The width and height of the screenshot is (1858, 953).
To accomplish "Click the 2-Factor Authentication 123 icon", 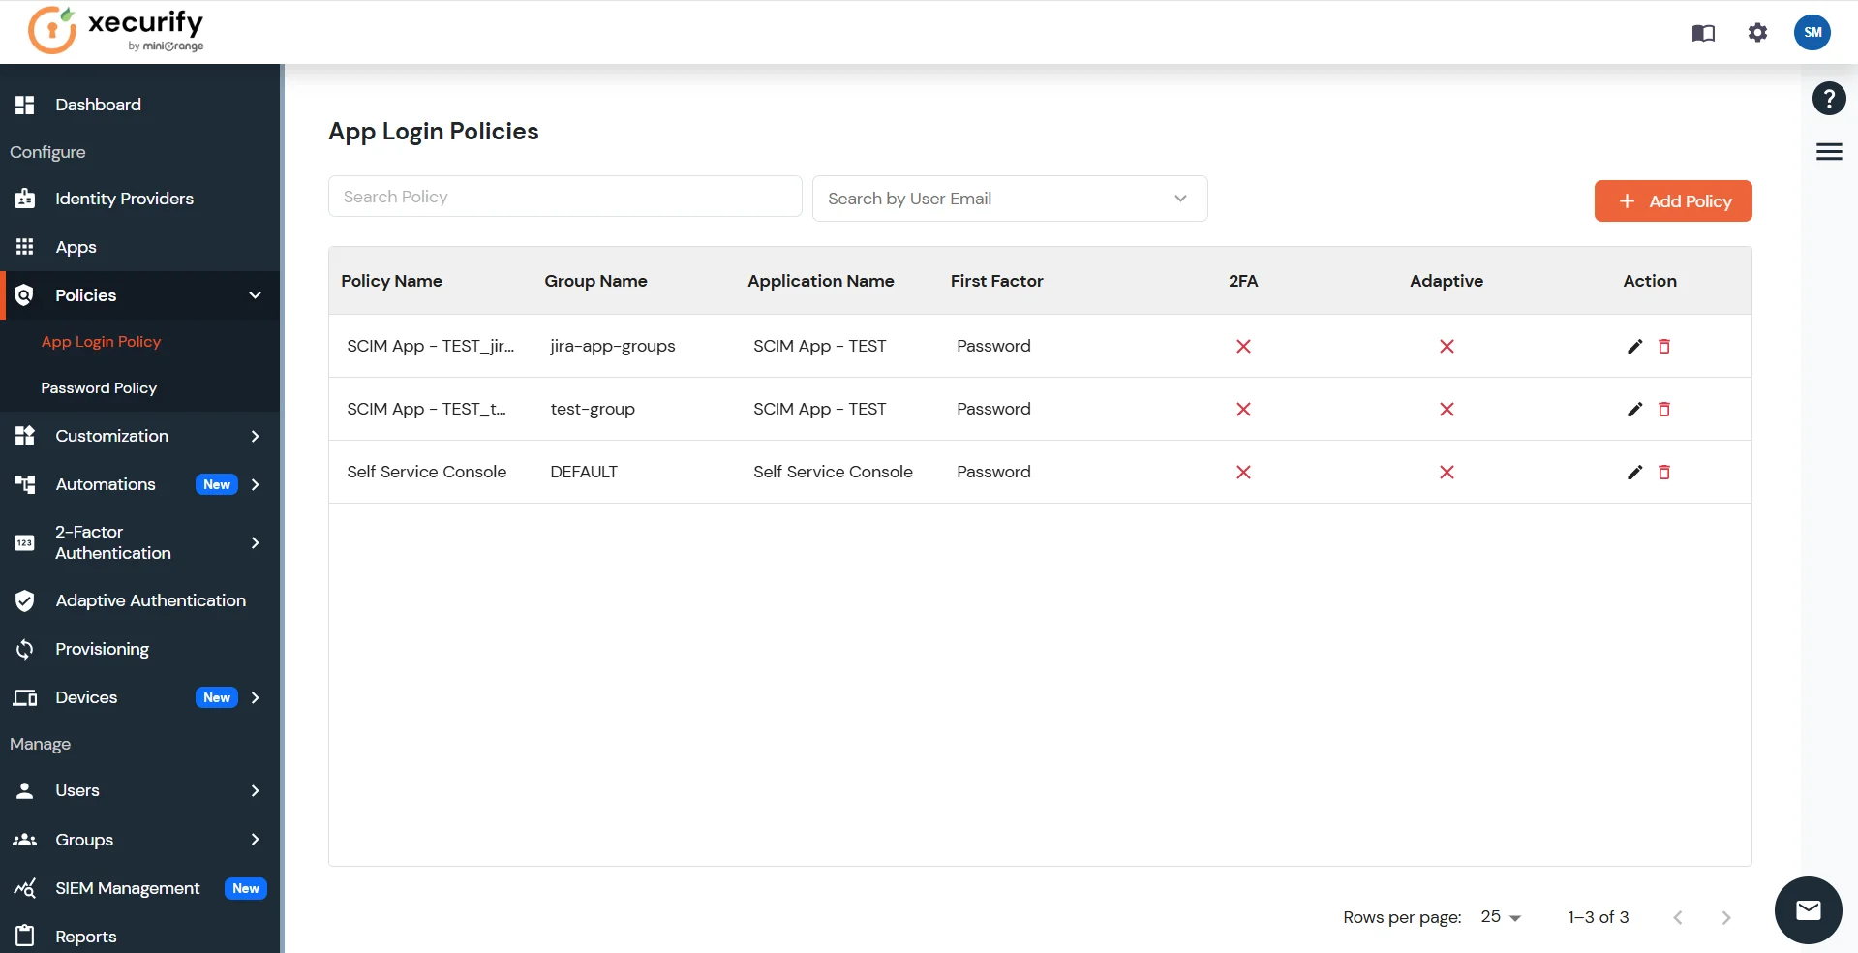I will (25, 543).
